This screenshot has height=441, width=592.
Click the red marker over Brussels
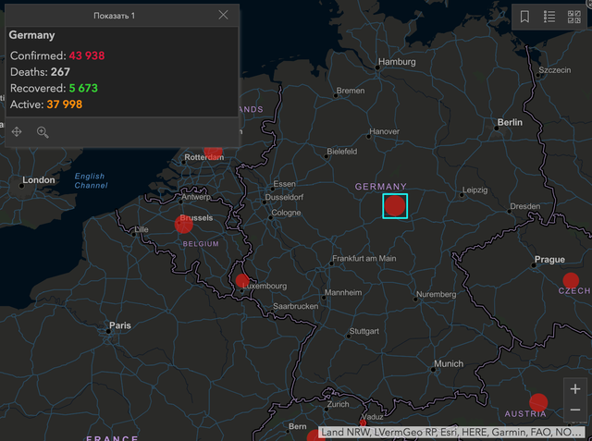pos(185,224)
